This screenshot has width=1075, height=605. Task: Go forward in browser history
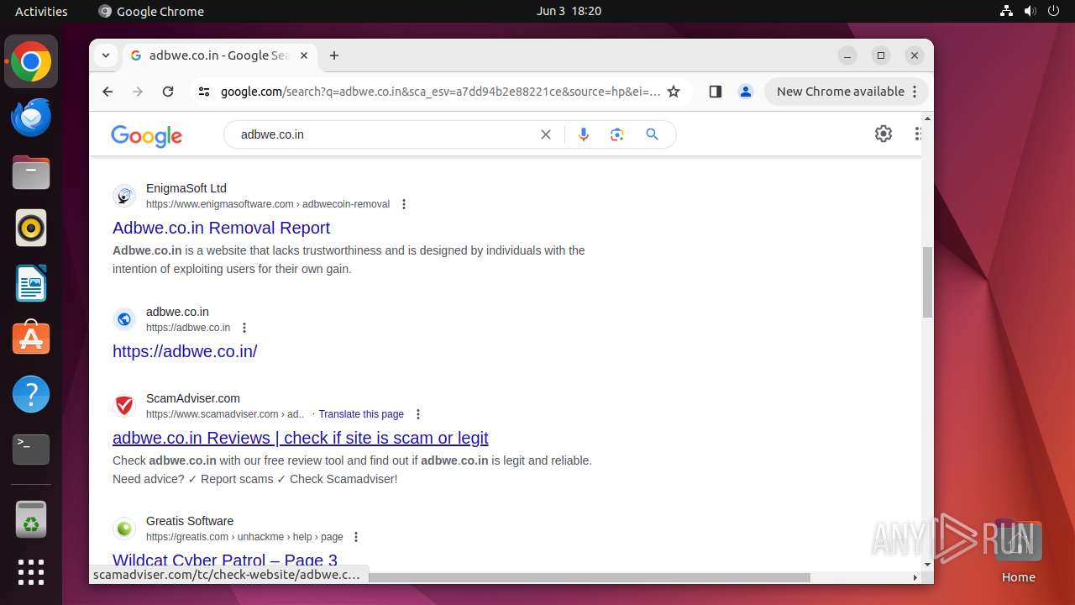[138, 92]
